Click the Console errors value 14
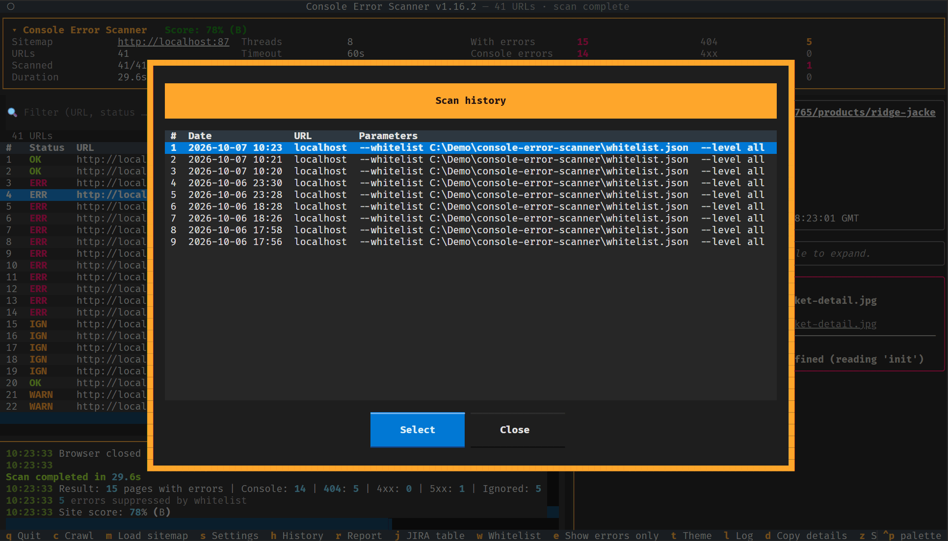948x541 pixels. click(582, 53)
